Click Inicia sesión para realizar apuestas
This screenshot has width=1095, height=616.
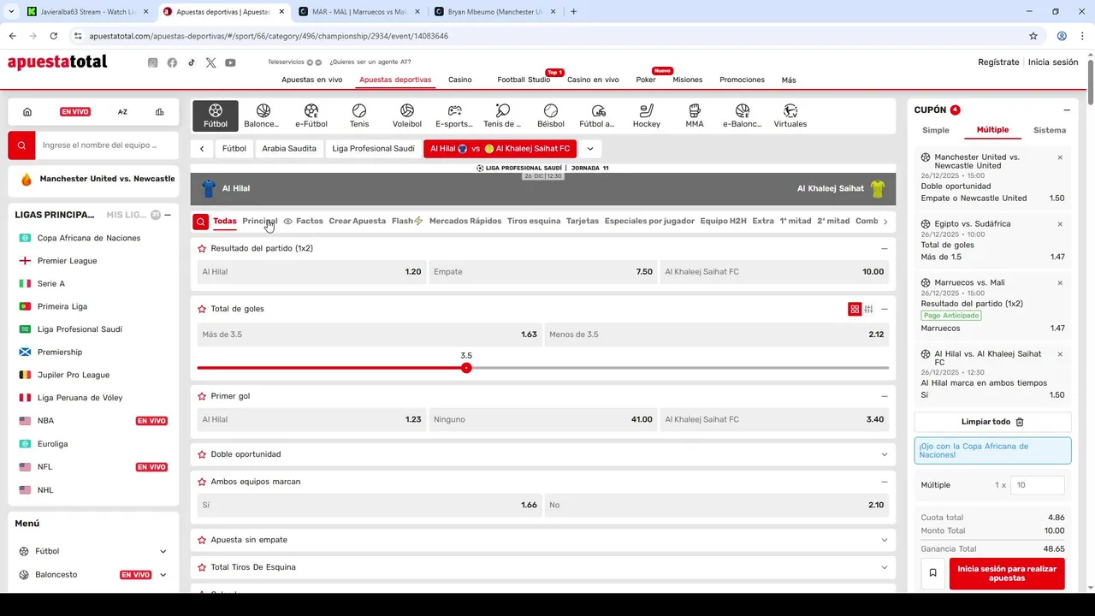pos(1007,573)
